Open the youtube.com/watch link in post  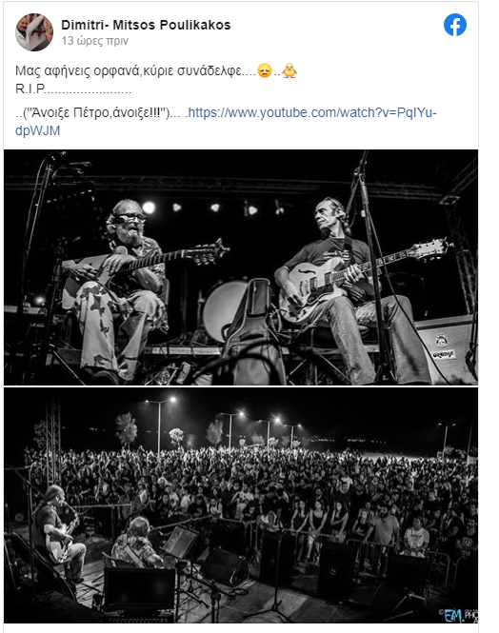(x=312, y=112)
